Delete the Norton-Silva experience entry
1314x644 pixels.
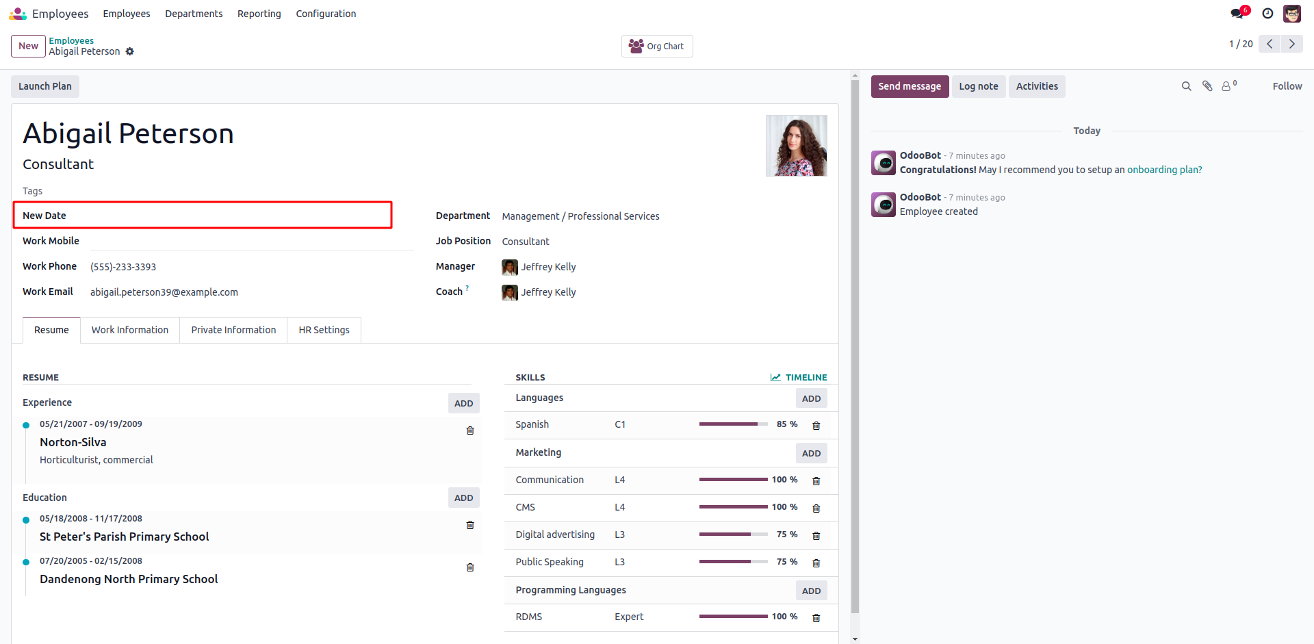tap(470, 430)
